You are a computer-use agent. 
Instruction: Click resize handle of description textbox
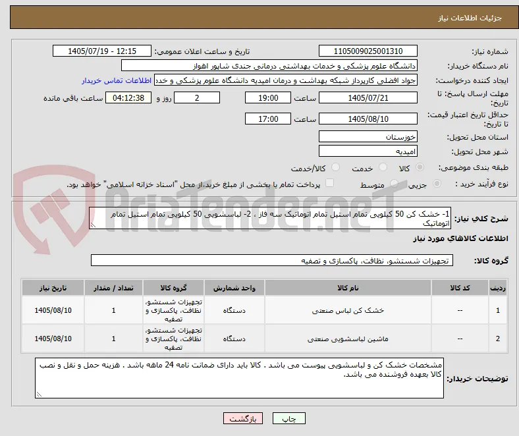(x=93, y=225)
